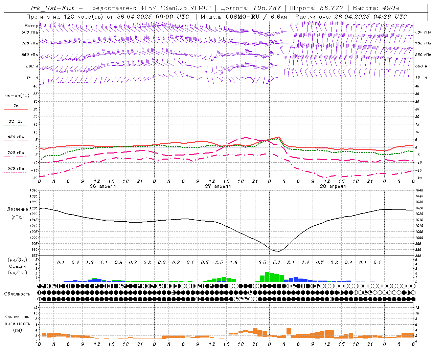
Task: Click the 'Давление' pressure label
Action: click(18, 209)
